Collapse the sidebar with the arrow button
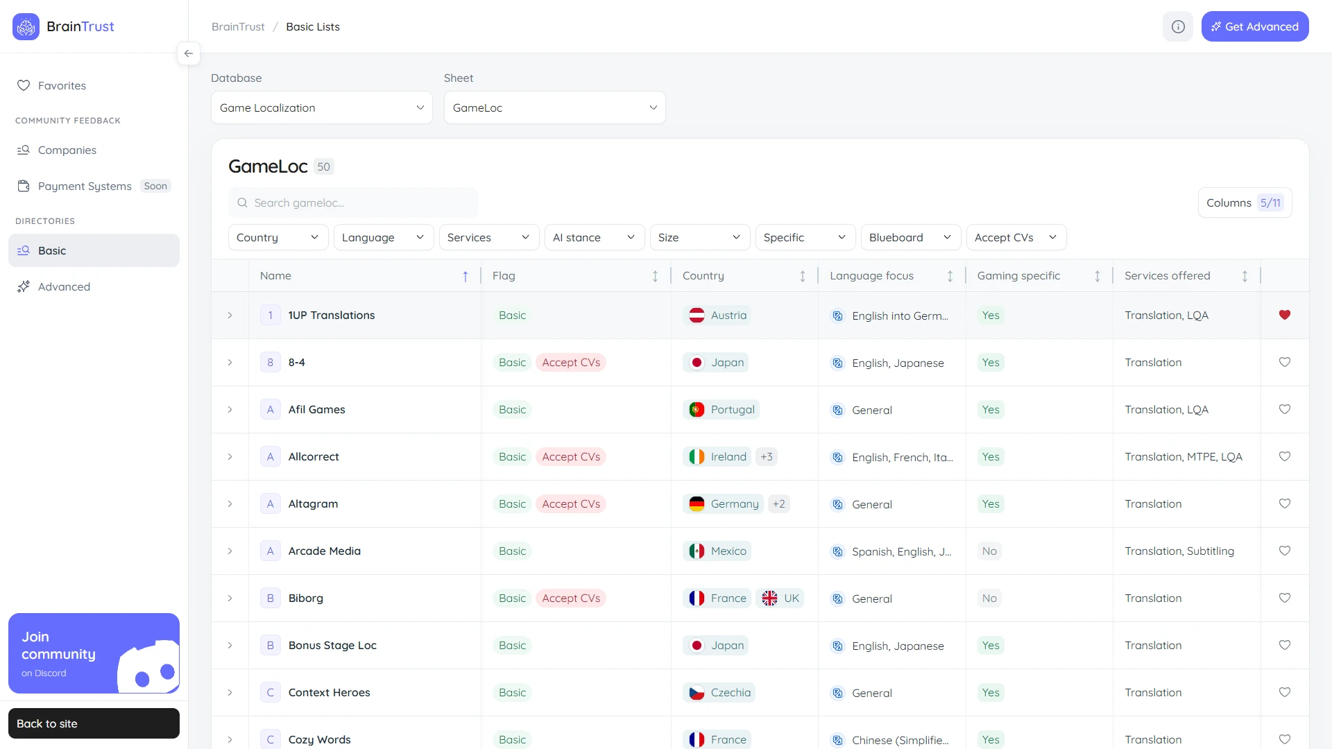 [x=189, y=53]
